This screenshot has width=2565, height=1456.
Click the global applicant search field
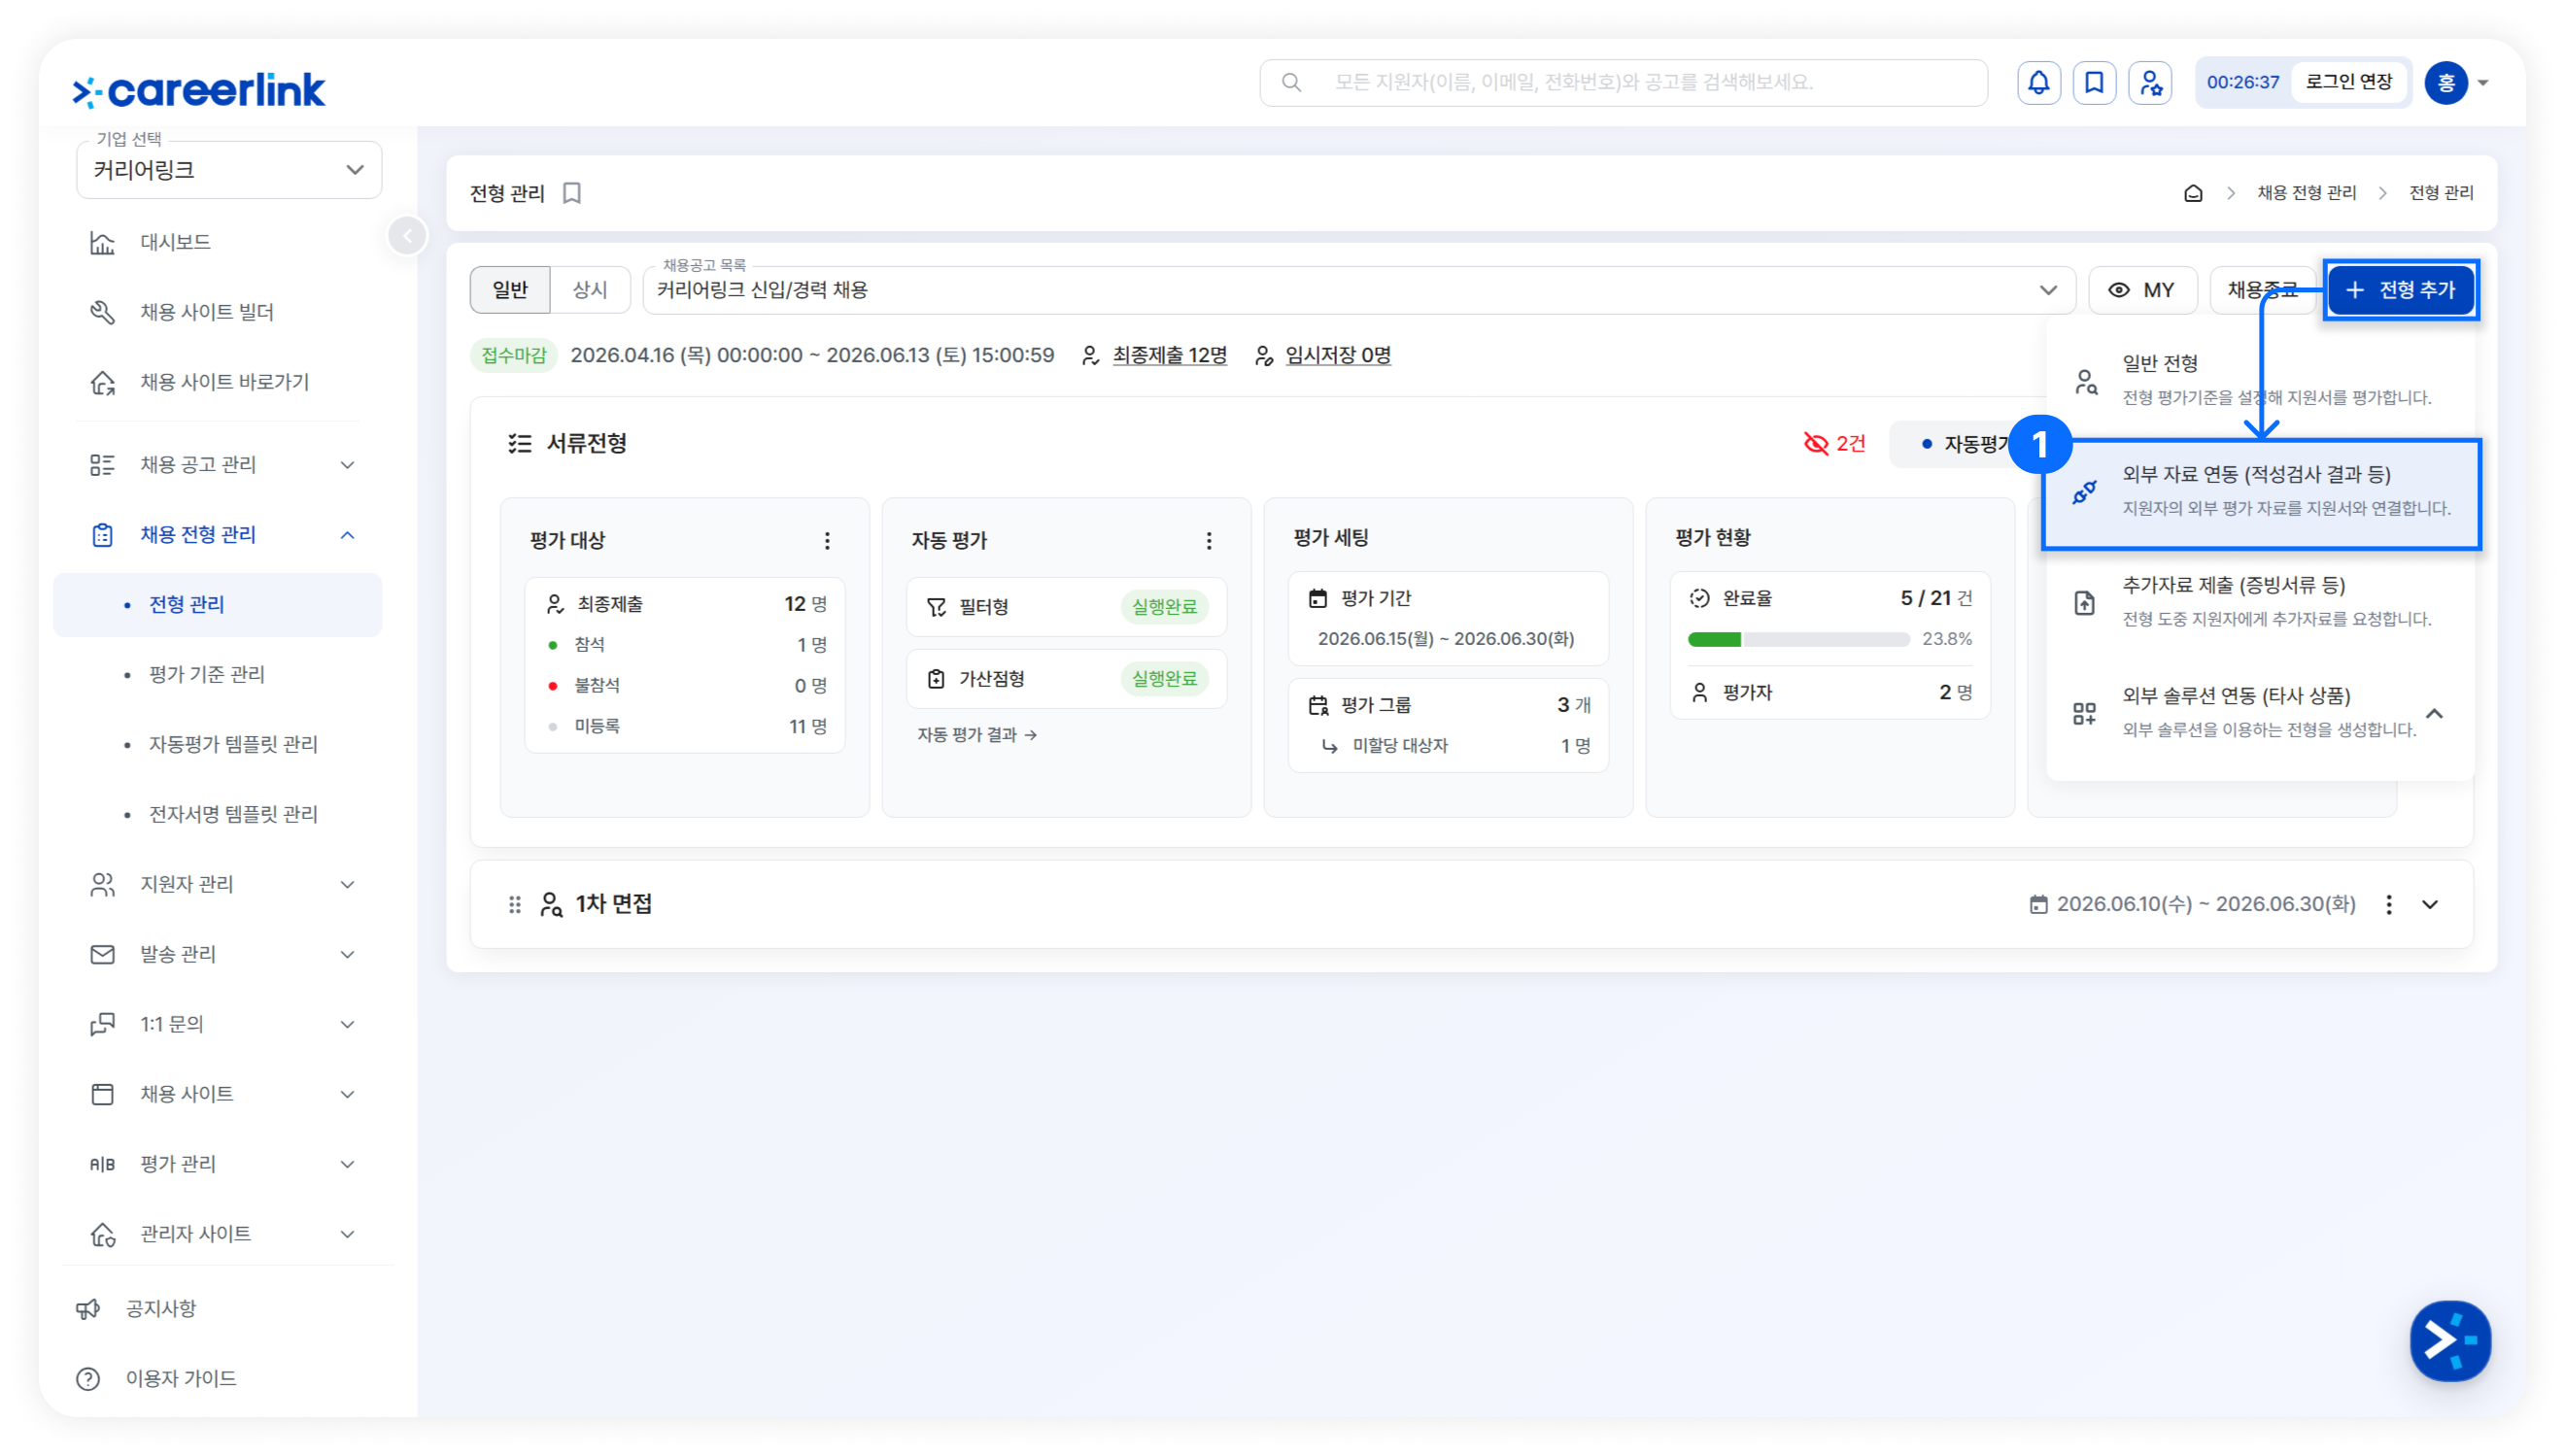point(1622,82)
